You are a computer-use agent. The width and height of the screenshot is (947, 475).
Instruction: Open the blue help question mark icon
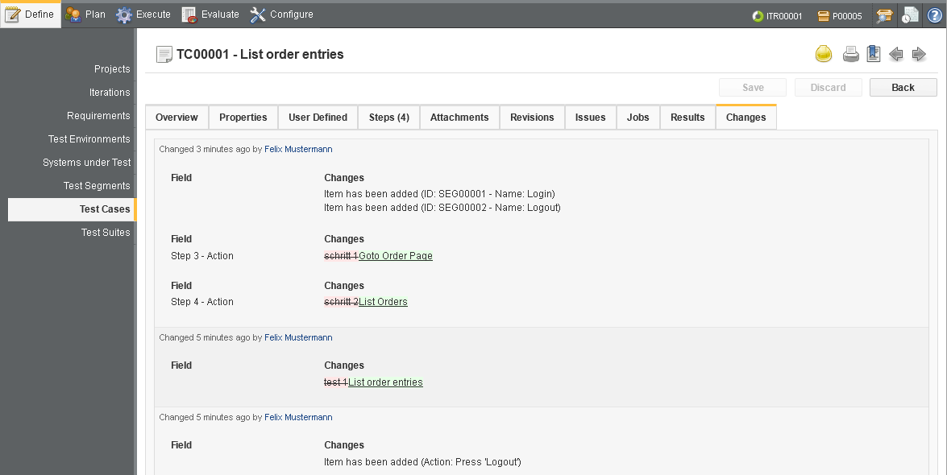[934, 15]
